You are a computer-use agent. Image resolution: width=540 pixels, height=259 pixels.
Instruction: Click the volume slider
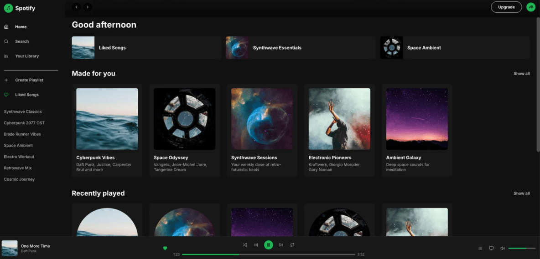[x=522, y=248]
